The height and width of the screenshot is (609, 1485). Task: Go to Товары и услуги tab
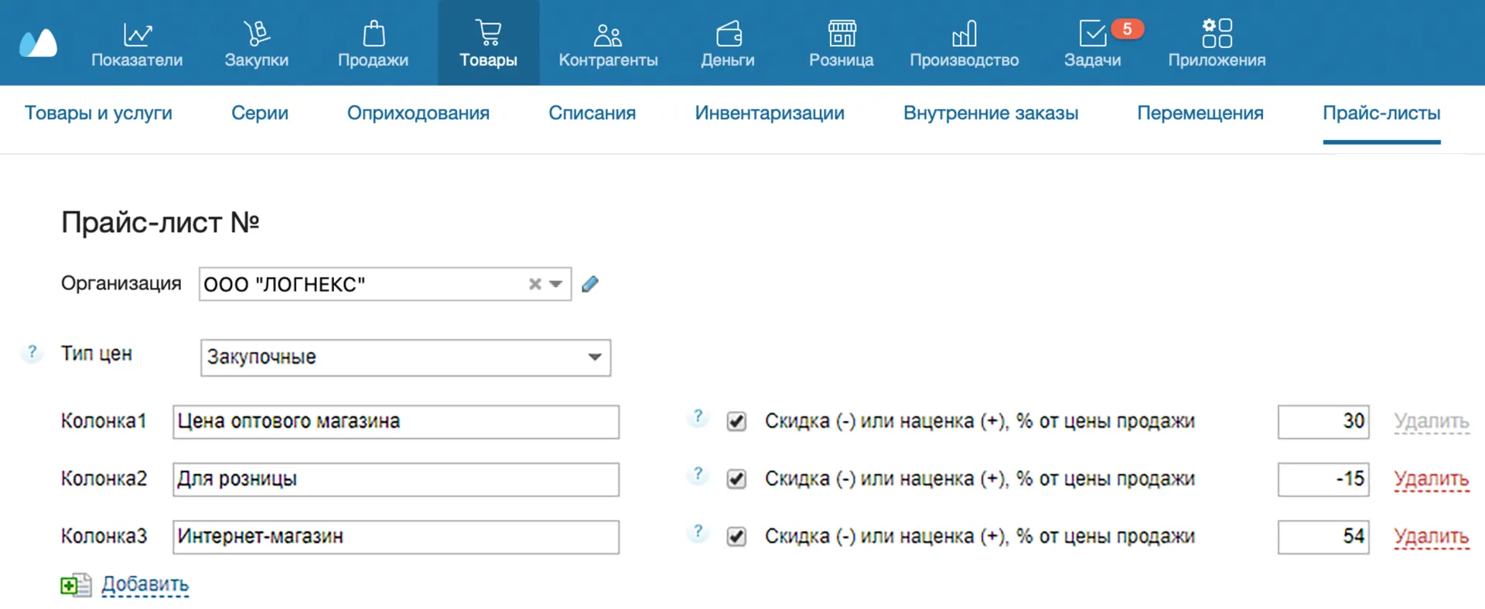coord(98,113)
